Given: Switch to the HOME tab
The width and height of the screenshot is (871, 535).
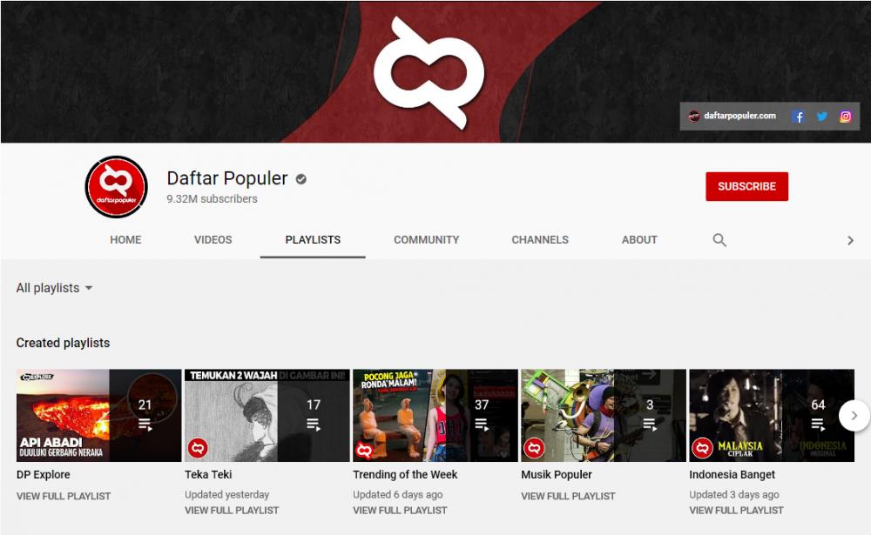Looking at the screenshot, I should point(125,240).
